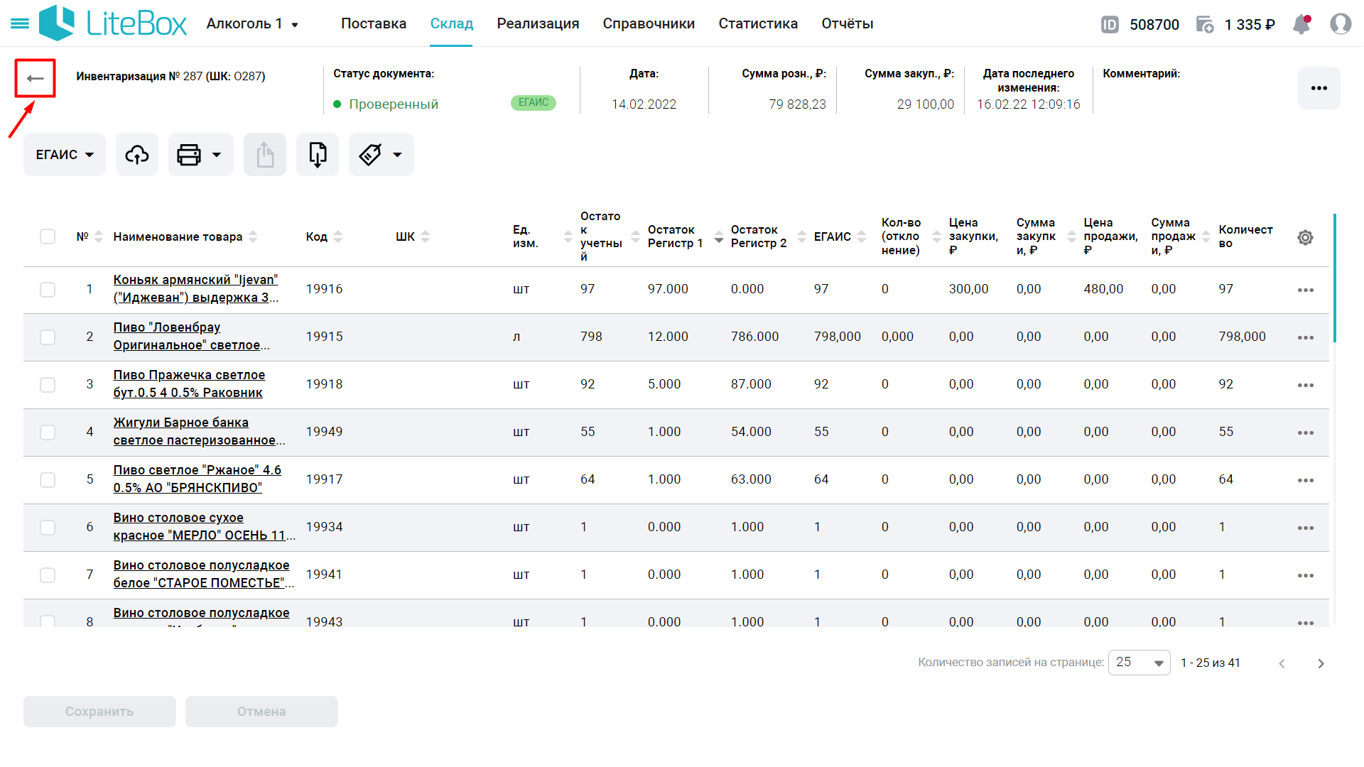Check the row 2 Пиво Ловенбрау checkbox
This screenshot has height=767, width=1364.
click(x=48, y=337)
